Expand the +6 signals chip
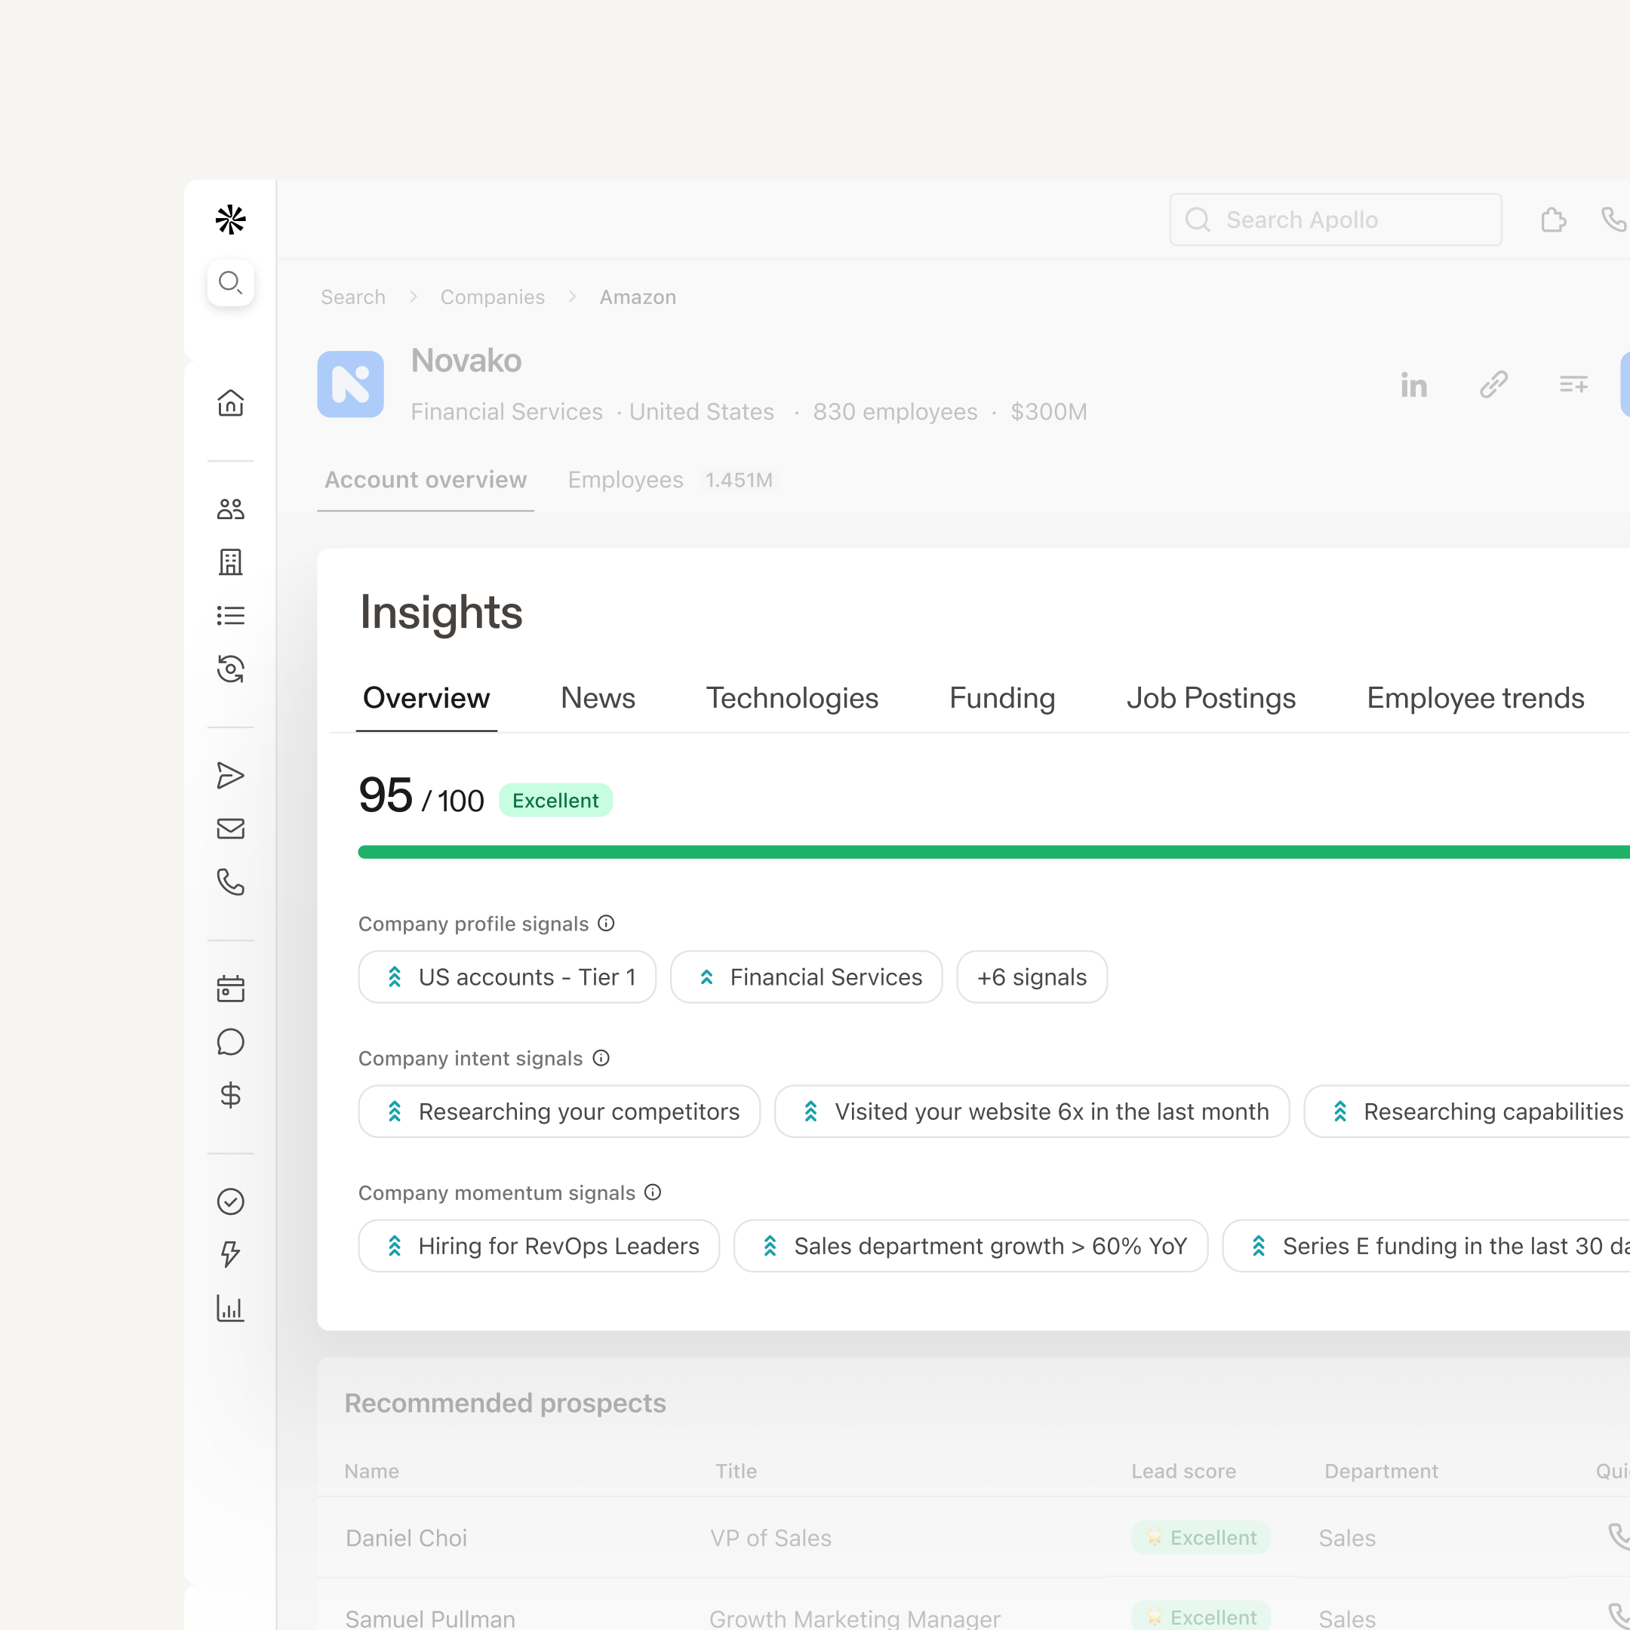Screen dimensions: 1630x1630 (x=1031, y=976)
